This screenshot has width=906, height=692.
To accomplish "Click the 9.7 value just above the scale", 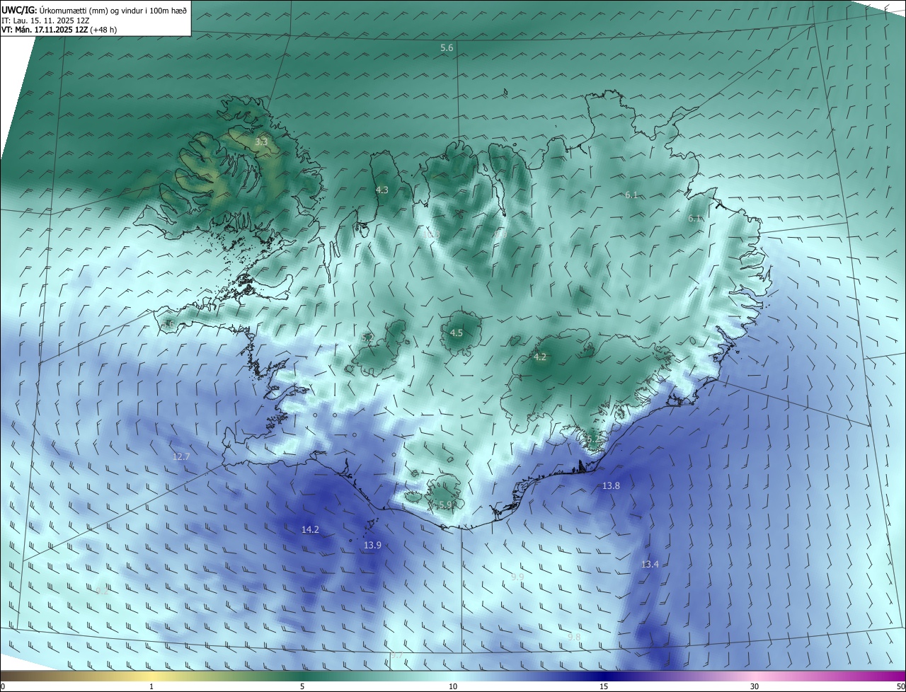I will (396, 656).
